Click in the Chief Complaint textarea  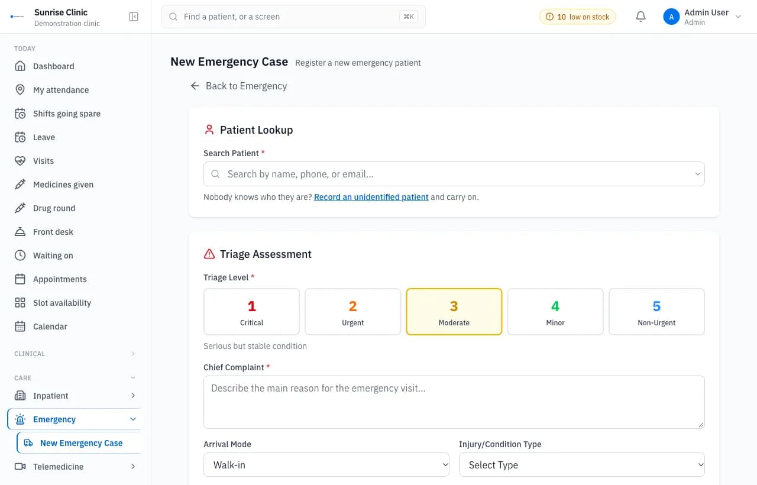[454, 402]
